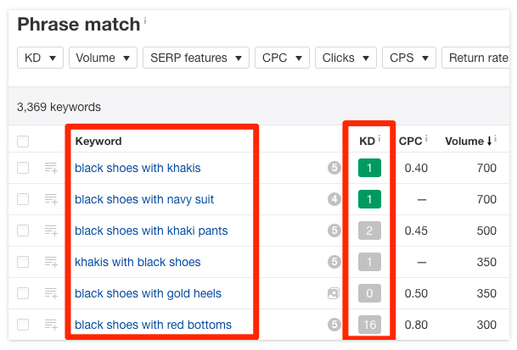The width and height of the screenshot is (517, 350).
Task: Click image SERP icon for black shoes with gold heels
Action: coord(334,293)
